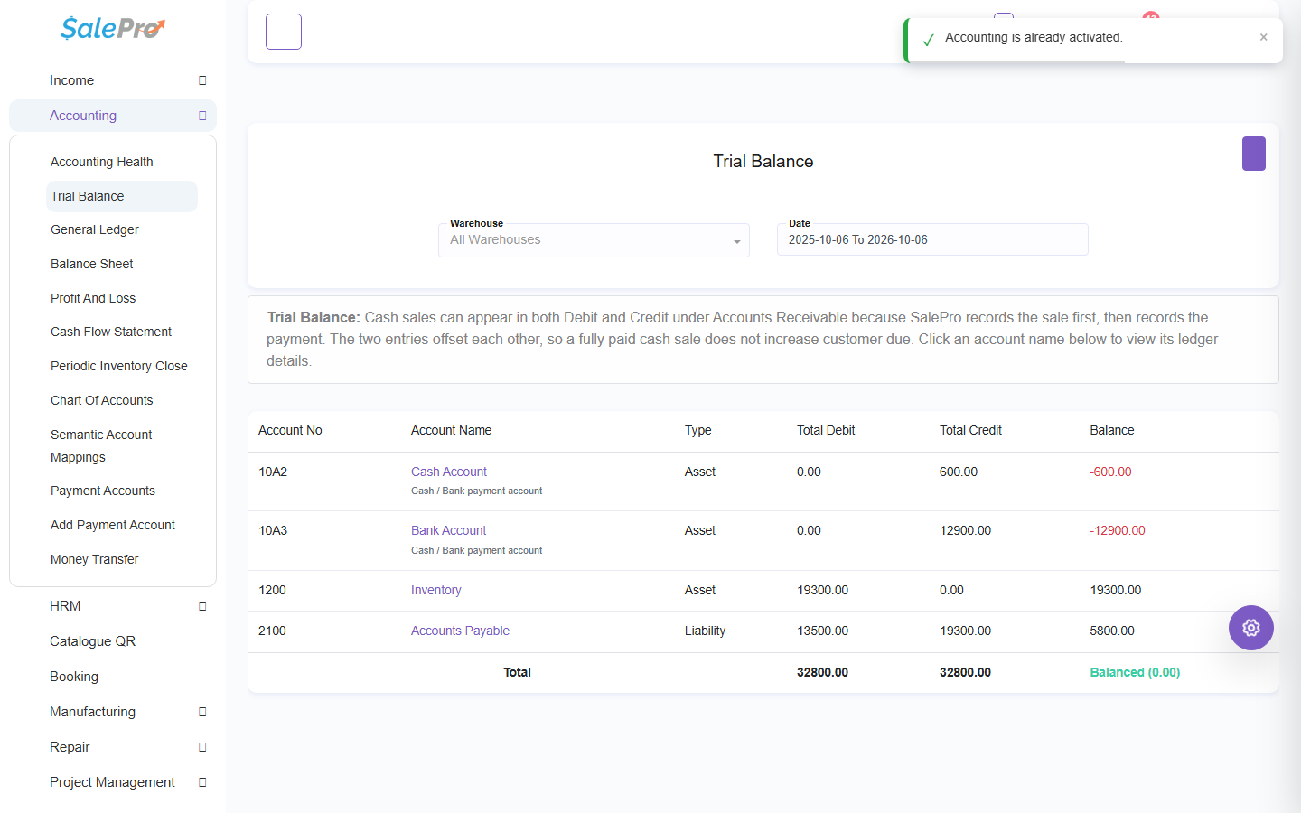Click account number 2100
Screen dimensions: 1301x813
pos(272,631)
